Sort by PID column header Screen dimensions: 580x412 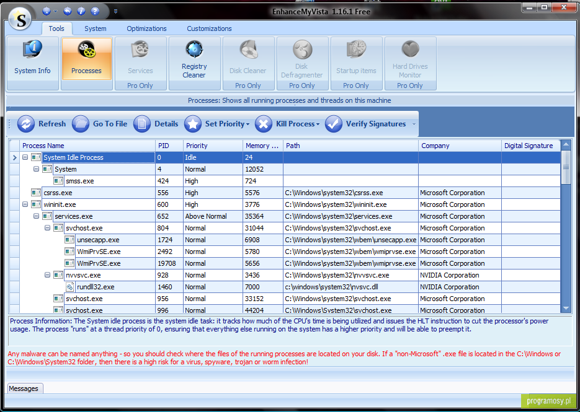169,146
